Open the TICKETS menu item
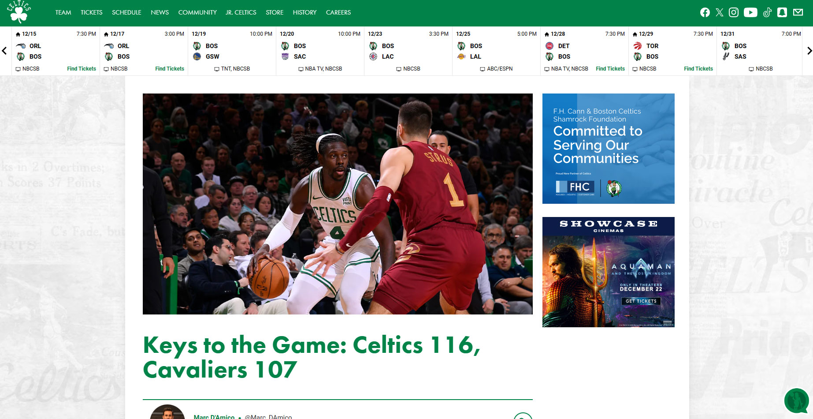 pos(91,12)
